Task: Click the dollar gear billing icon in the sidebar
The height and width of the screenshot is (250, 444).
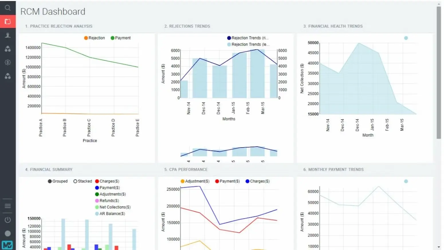Action: pos(7,62)
